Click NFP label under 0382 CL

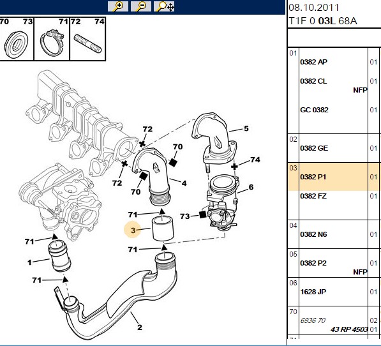(x=360, y=90)
